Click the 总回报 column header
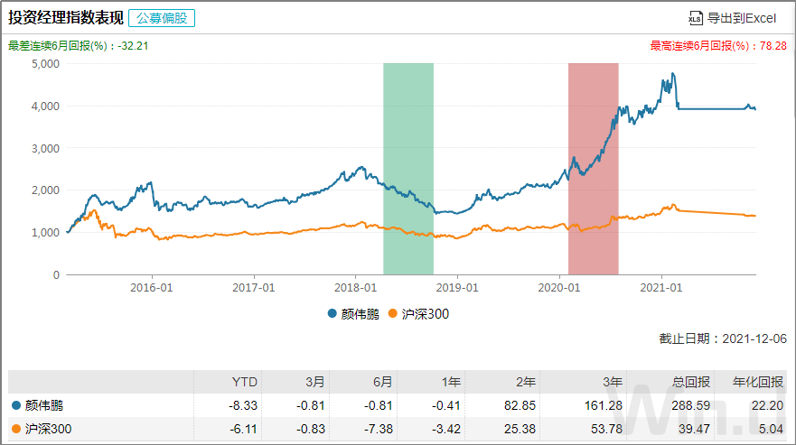The width and height of the screenshot is (796, 445). 691,382
